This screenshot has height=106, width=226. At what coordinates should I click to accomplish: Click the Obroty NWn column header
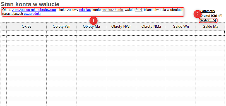[x=121, y=26]
